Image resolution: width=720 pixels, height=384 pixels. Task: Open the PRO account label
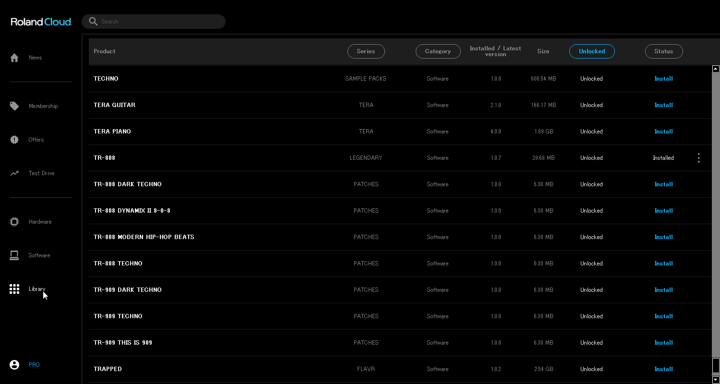(34, 365)
